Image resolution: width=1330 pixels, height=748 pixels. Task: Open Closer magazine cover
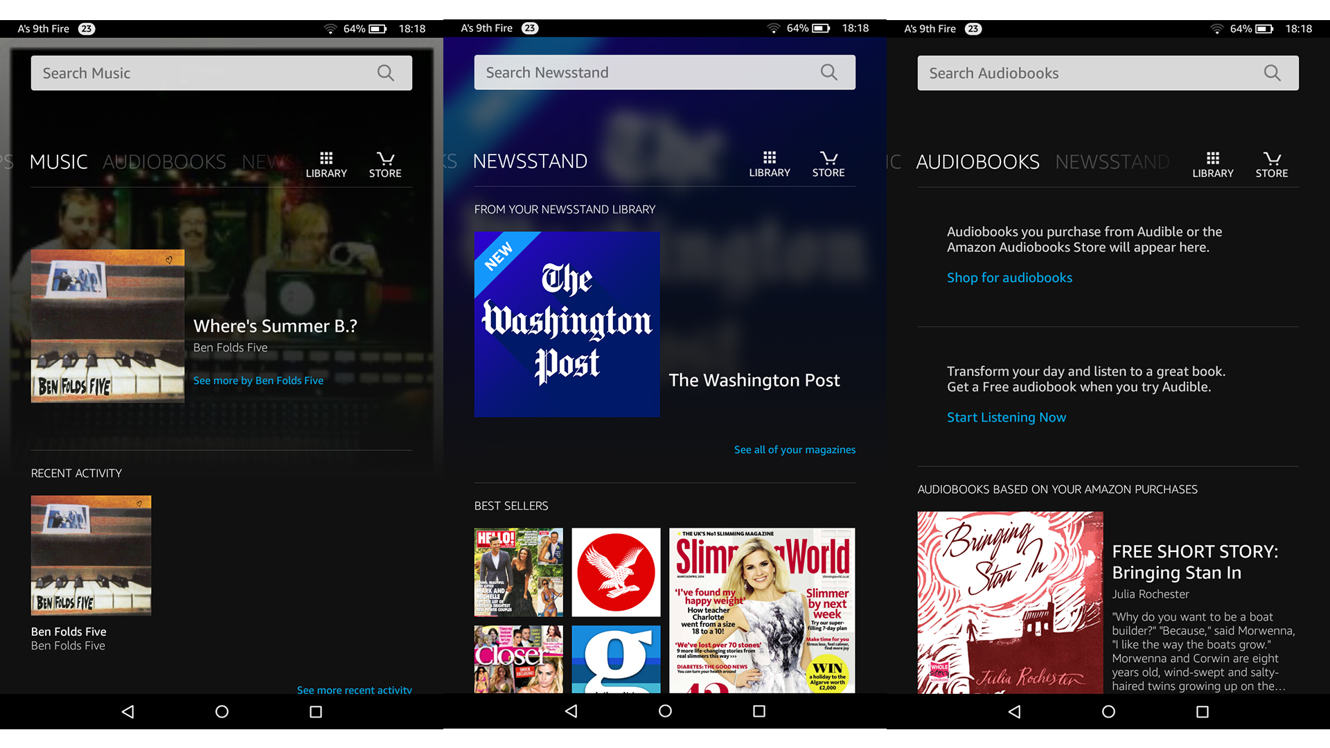coord(519,659)
